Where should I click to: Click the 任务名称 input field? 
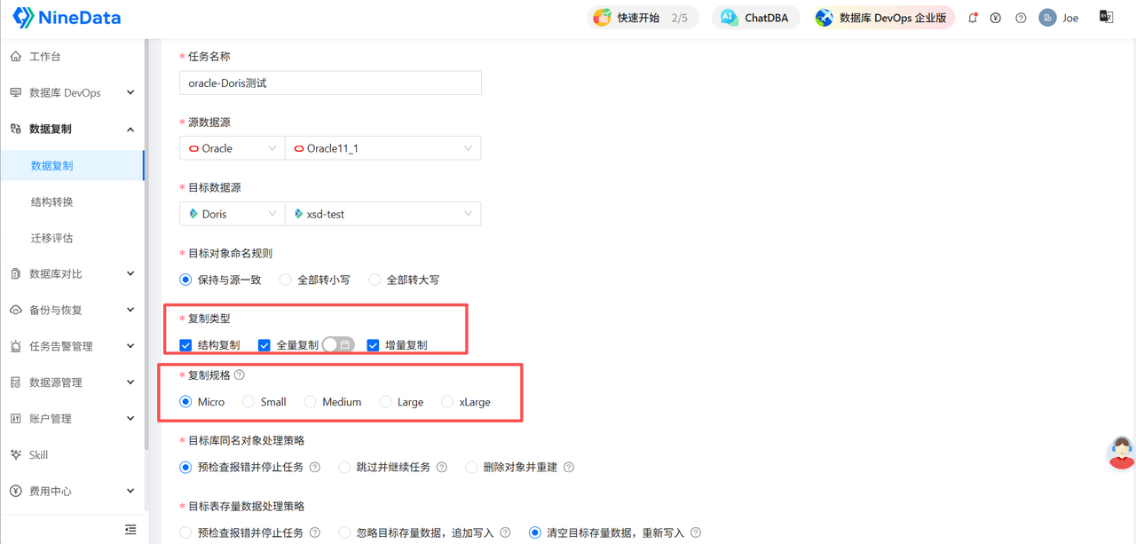point(330,83)
